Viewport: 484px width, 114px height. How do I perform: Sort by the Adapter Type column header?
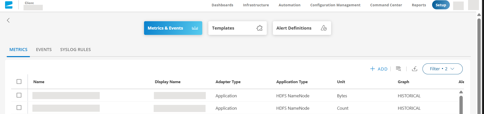tap(228, 82)
